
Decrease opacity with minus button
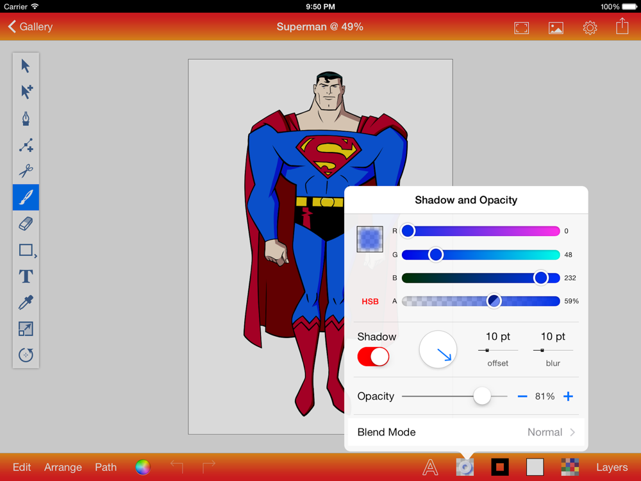pos(522,396)
